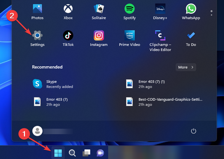This screenshot has width=224, height=159.
Task: Open taskbar Search magnifier
Action: click(72, 153)
